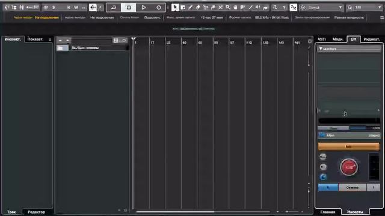Toggle global Mute (M) button

click(x=46, y=8)
